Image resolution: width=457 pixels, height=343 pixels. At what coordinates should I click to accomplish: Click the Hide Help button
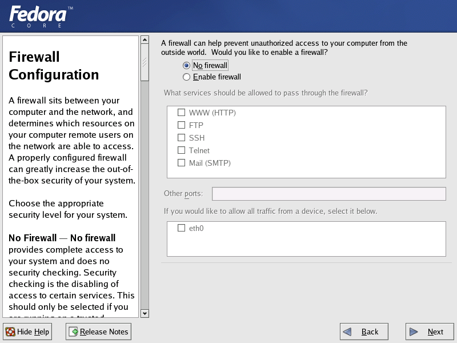(x=27, y=332)
